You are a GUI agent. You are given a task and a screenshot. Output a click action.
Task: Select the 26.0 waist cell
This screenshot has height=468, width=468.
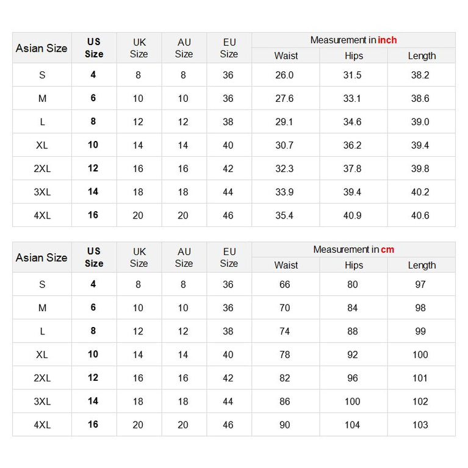[x=284, y=75]
